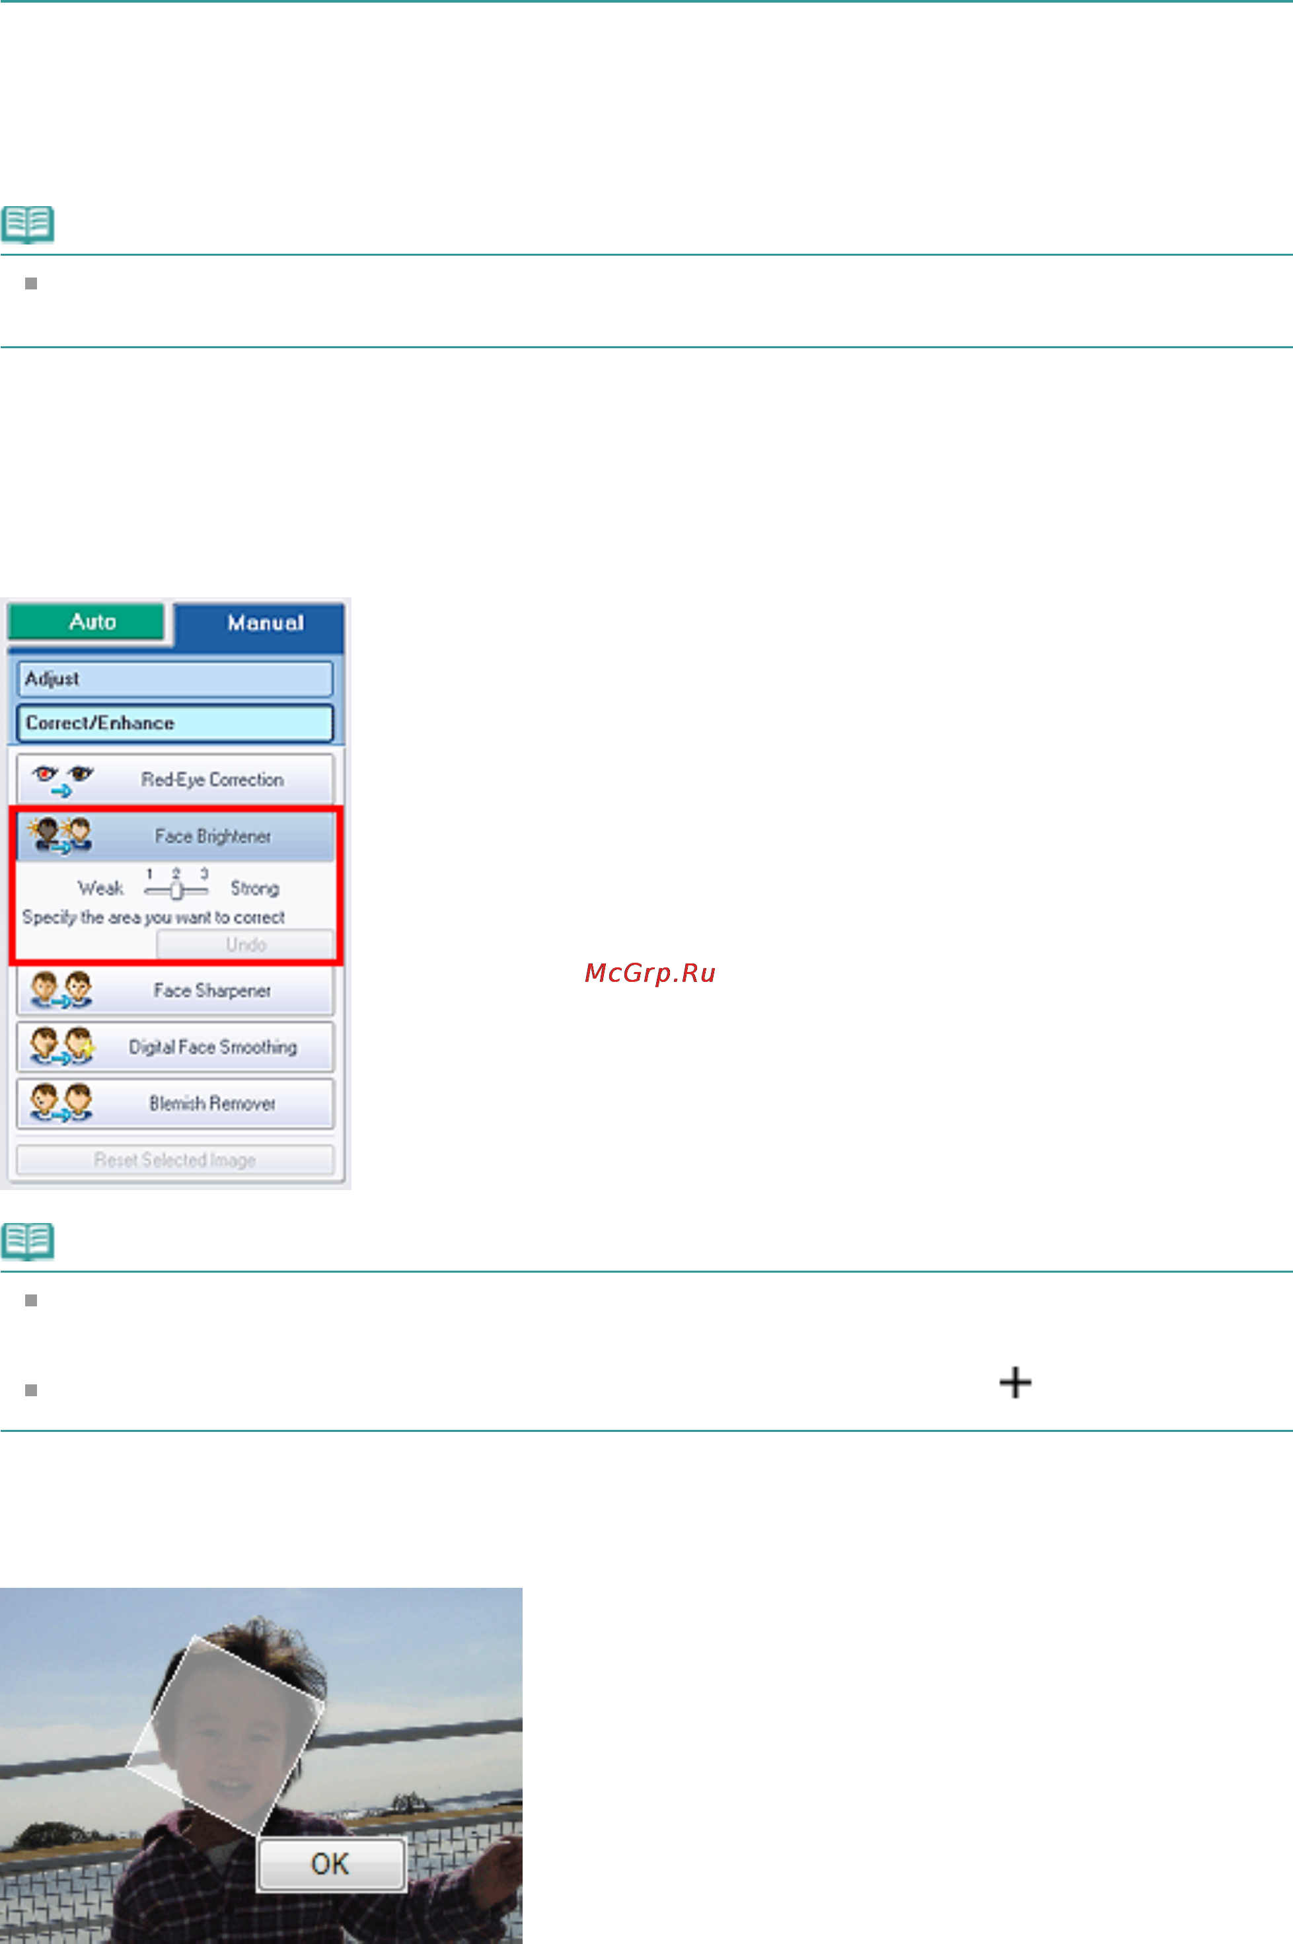The height and width of the screenshot is (1944, 1293).
Task: Click the Face Sharpener icon
Action: pos(61,991)
